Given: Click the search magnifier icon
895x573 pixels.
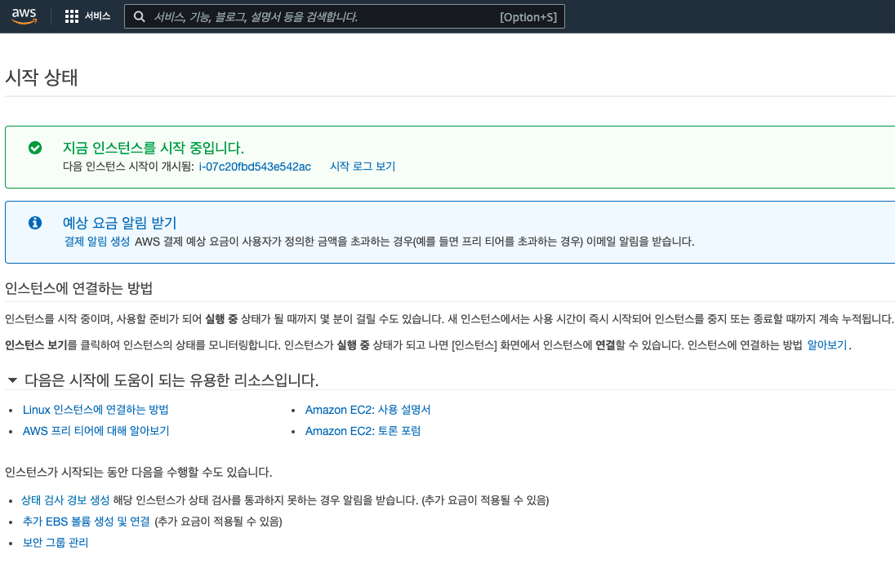Looking at the screenshot, I should 140,16.
